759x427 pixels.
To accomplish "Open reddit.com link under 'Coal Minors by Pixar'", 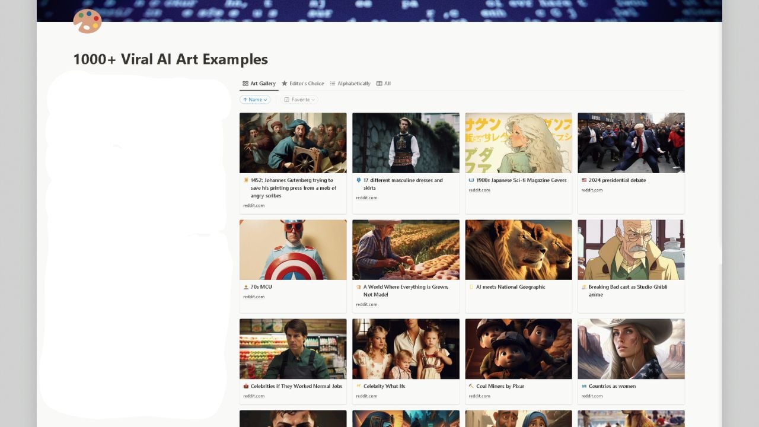I will click(x=479, y=396).
